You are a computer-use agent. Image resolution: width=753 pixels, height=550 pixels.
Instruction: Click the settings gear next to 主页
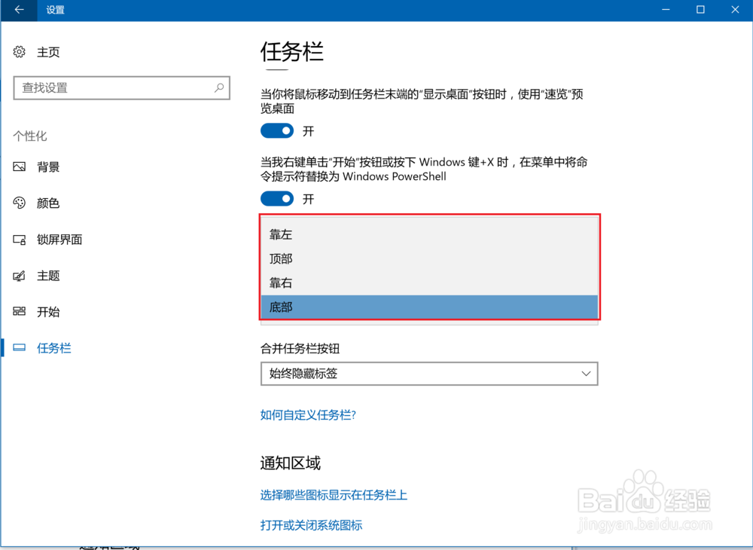coord(19,51)
